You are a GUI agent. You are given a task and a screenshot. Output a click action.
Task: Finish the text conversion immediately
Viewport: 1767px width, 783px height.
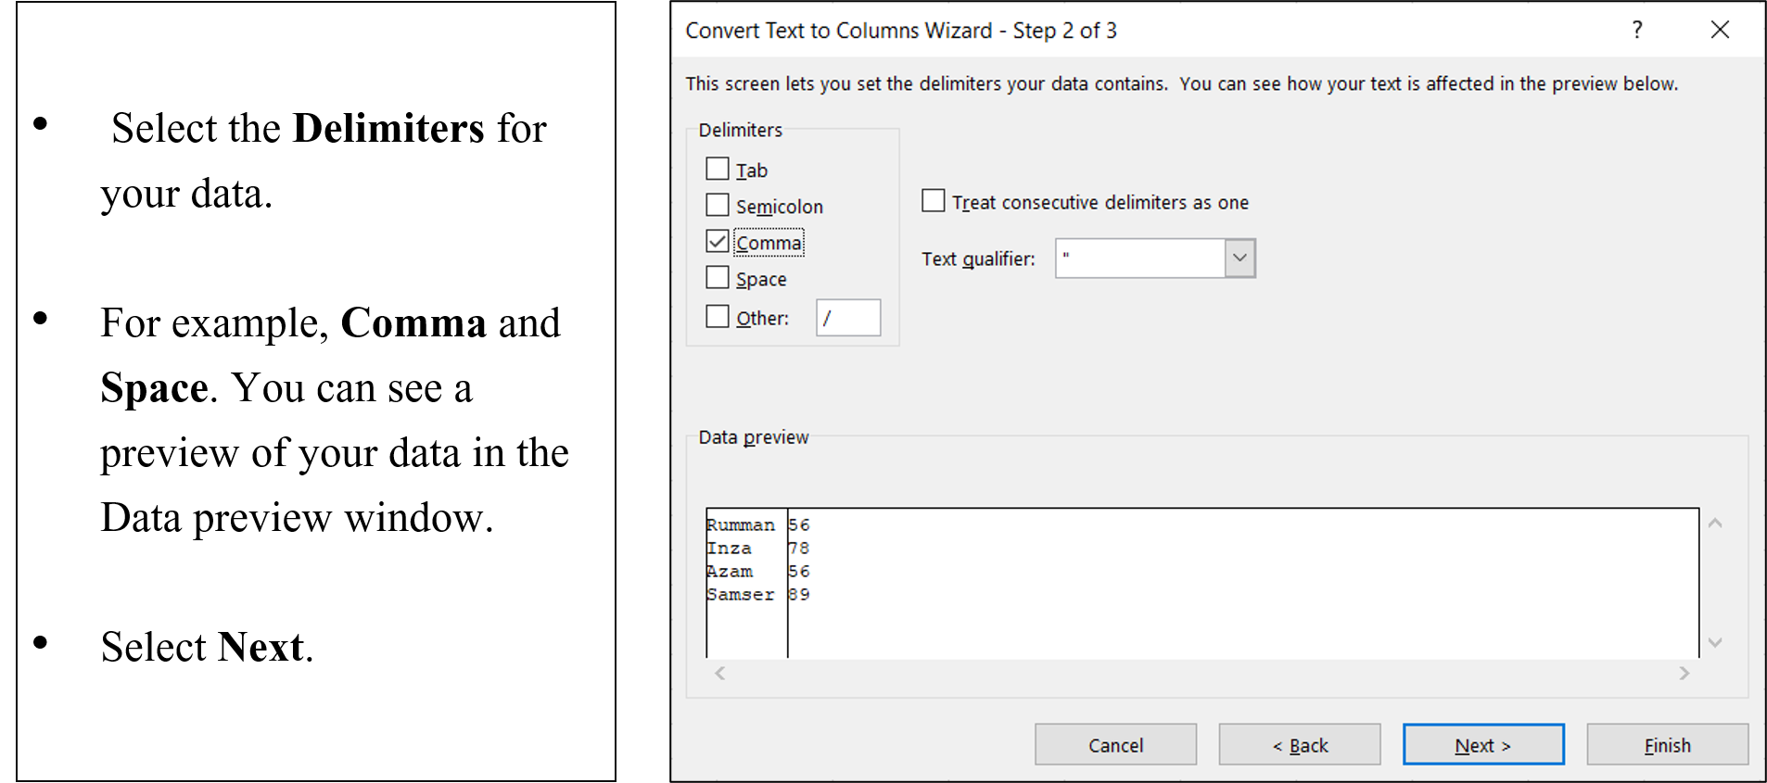coord(1666,744)
